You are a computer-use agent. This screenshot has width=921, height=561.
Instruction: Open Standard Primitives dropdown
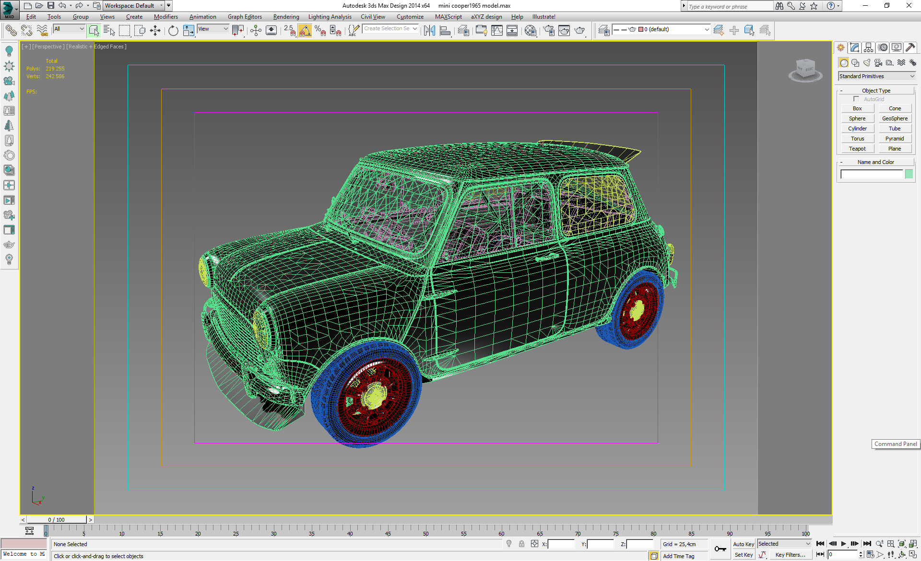876,76
